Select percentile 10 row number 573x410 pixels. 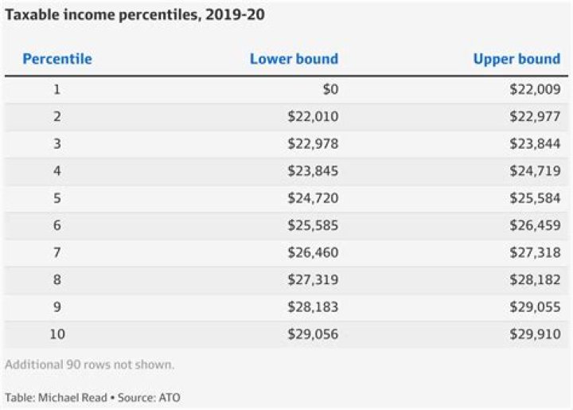(57, 334)
